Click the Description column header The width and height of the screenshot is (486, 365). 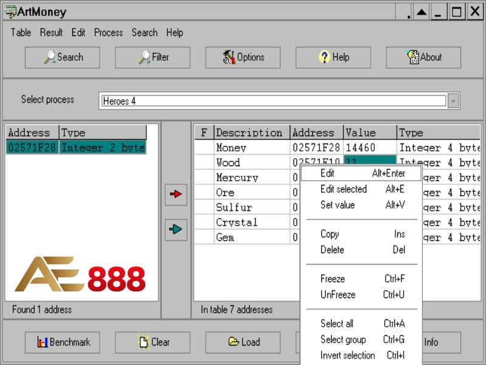pos(252,133)
